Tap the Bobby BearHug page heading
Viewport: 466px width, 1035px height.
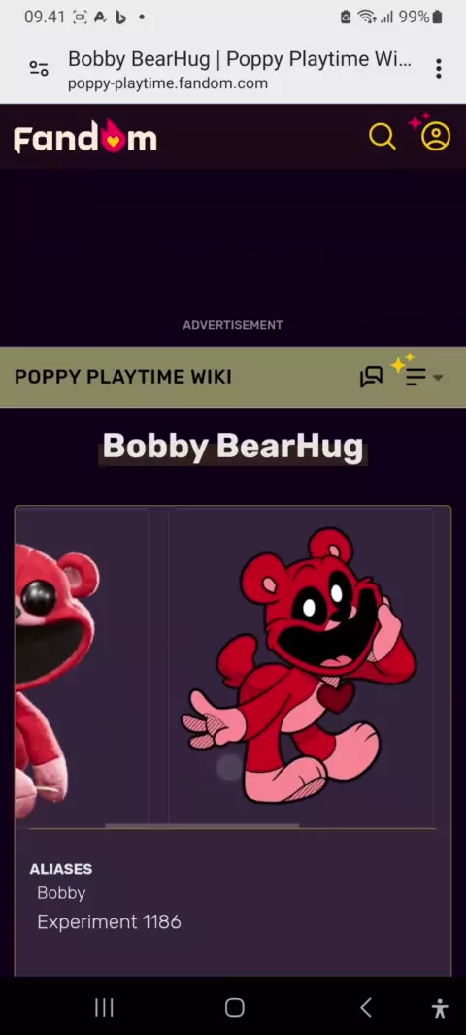[233, 447]
